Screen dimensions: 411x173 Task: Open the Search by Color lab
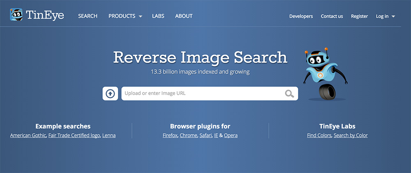[x=351, y=135]
